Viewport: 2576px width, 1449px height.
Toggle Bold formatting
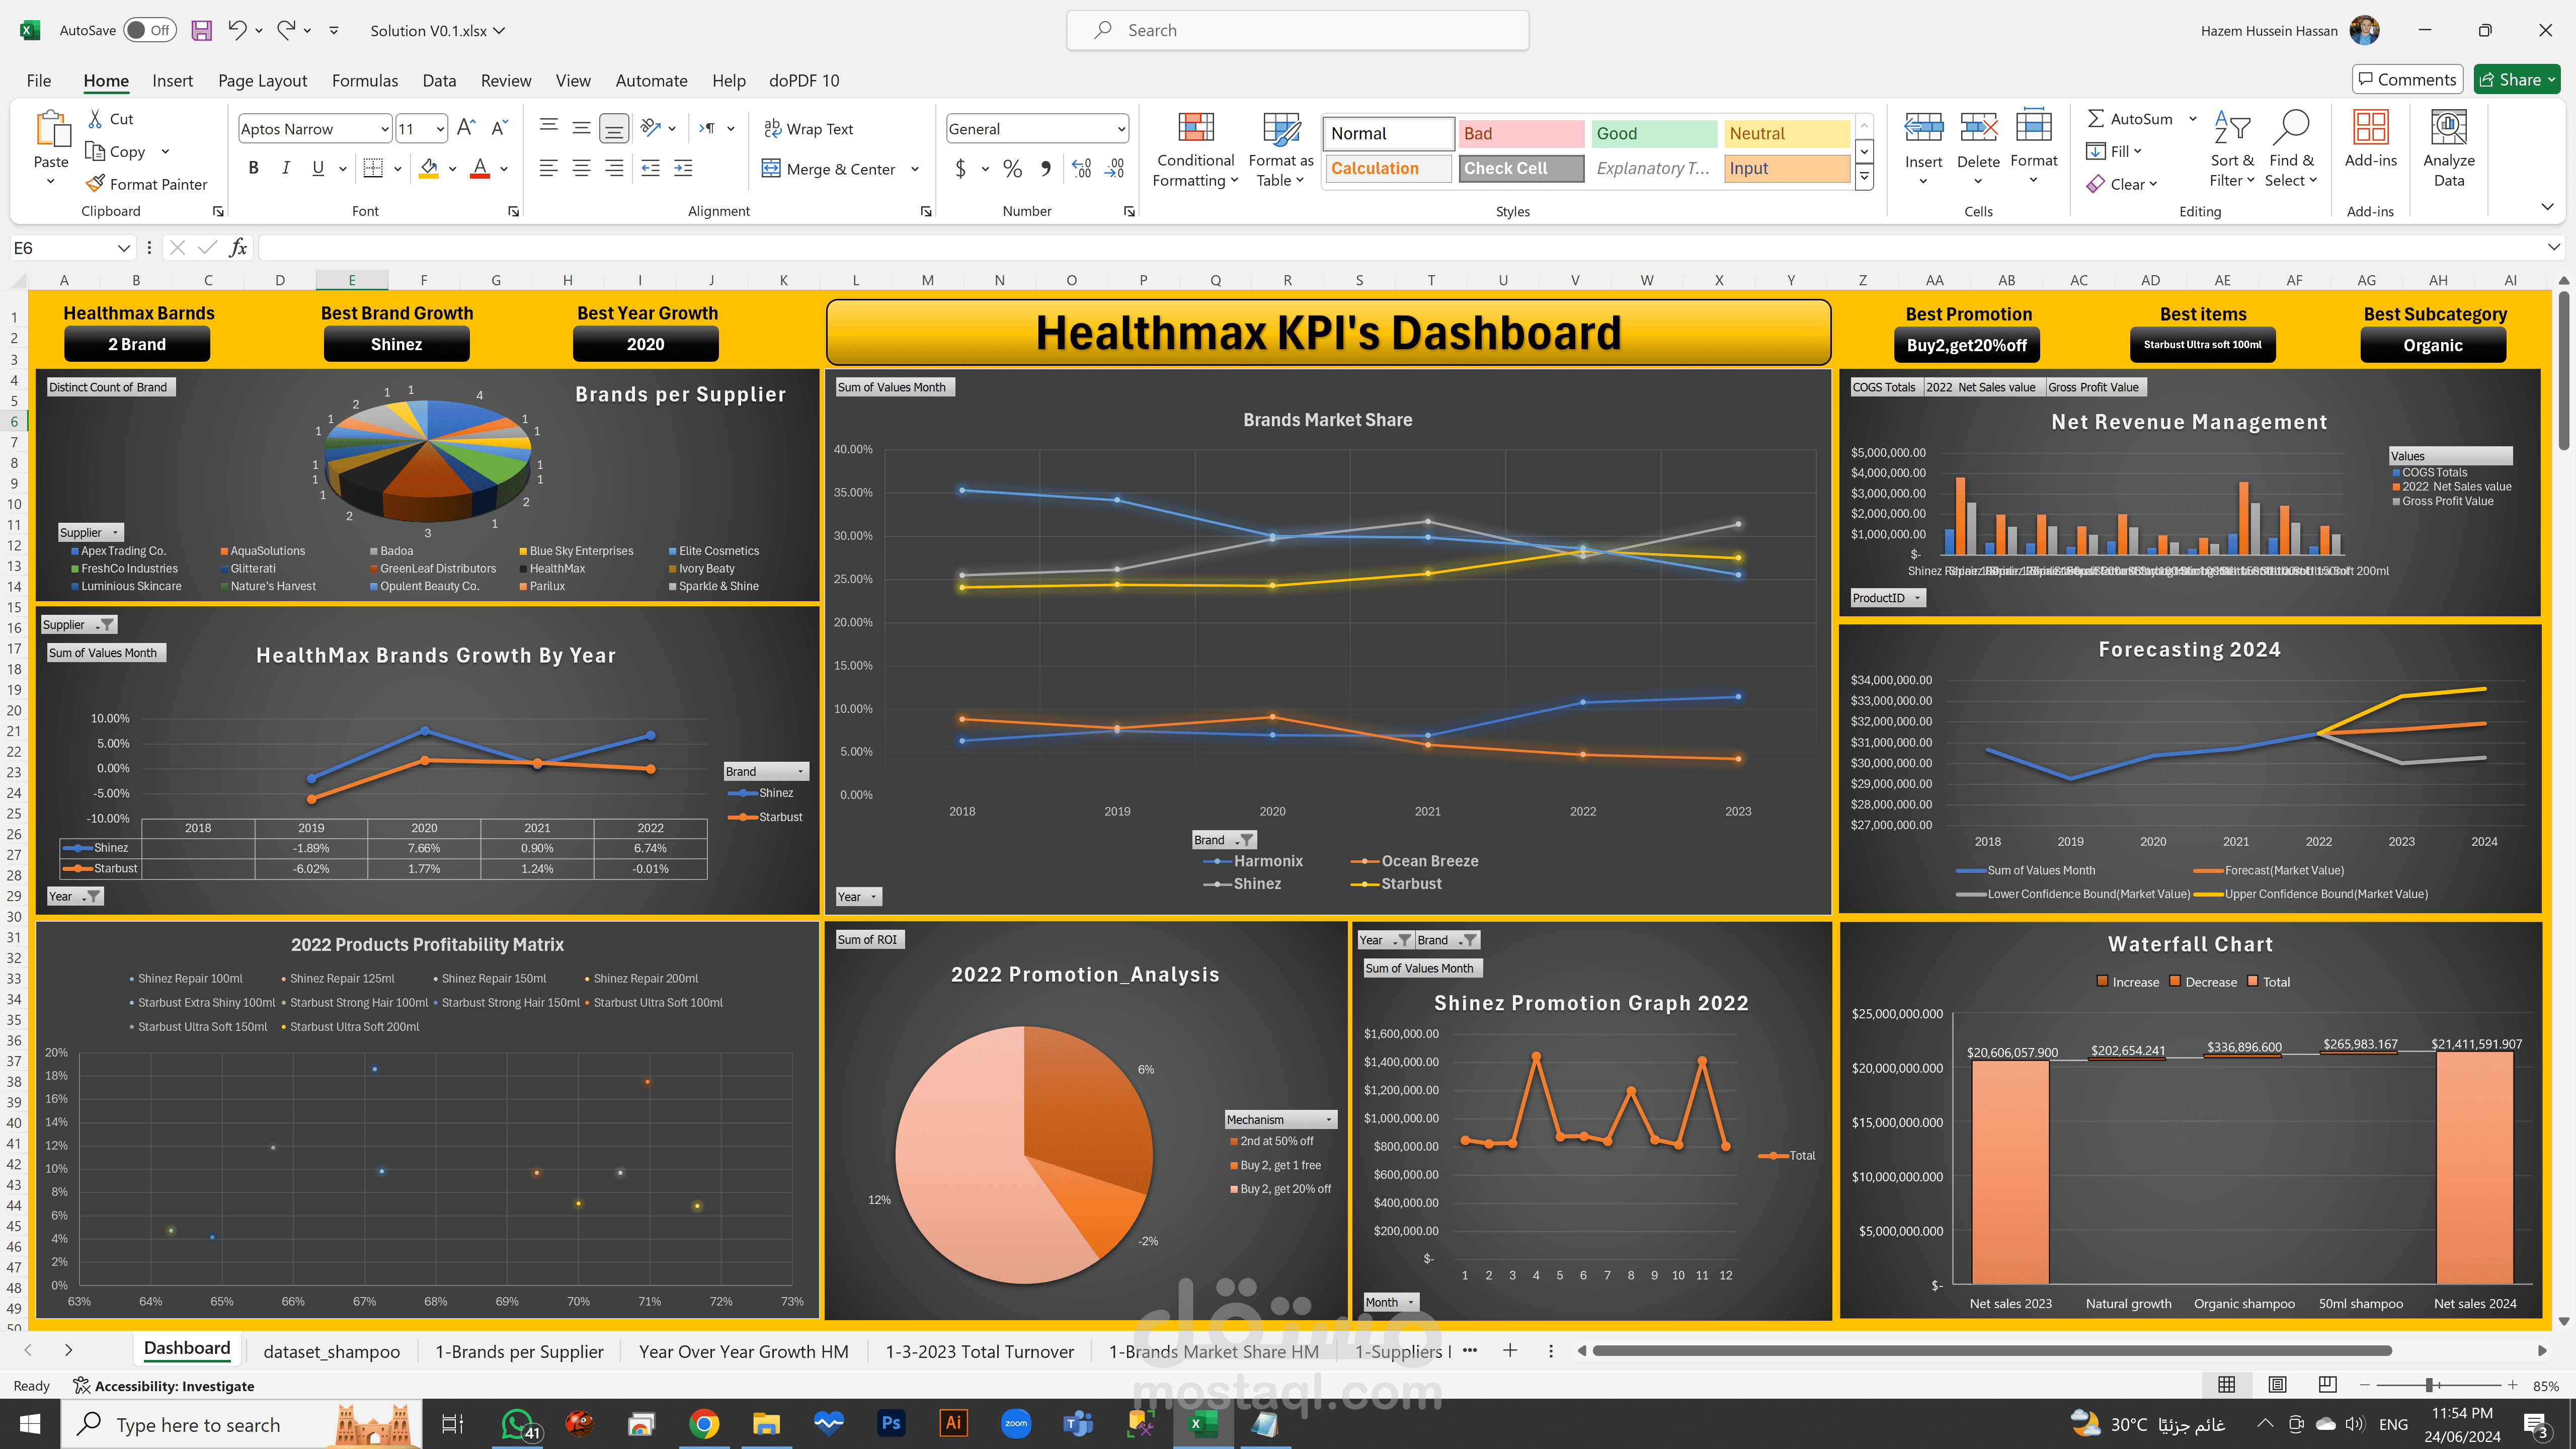[x=253, y=168]
